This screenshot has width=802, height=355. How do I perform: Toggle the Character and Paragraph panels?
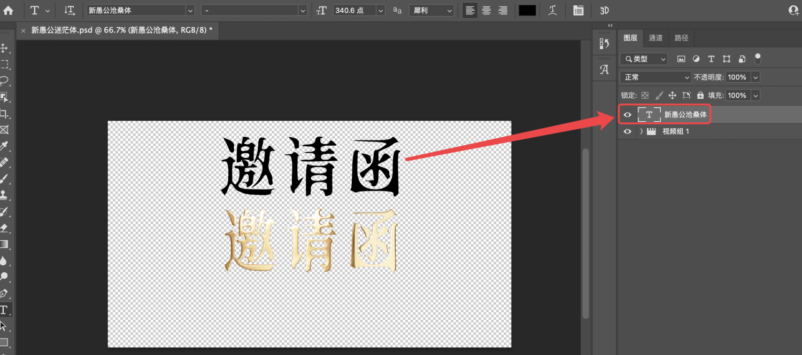click(578, 10)
